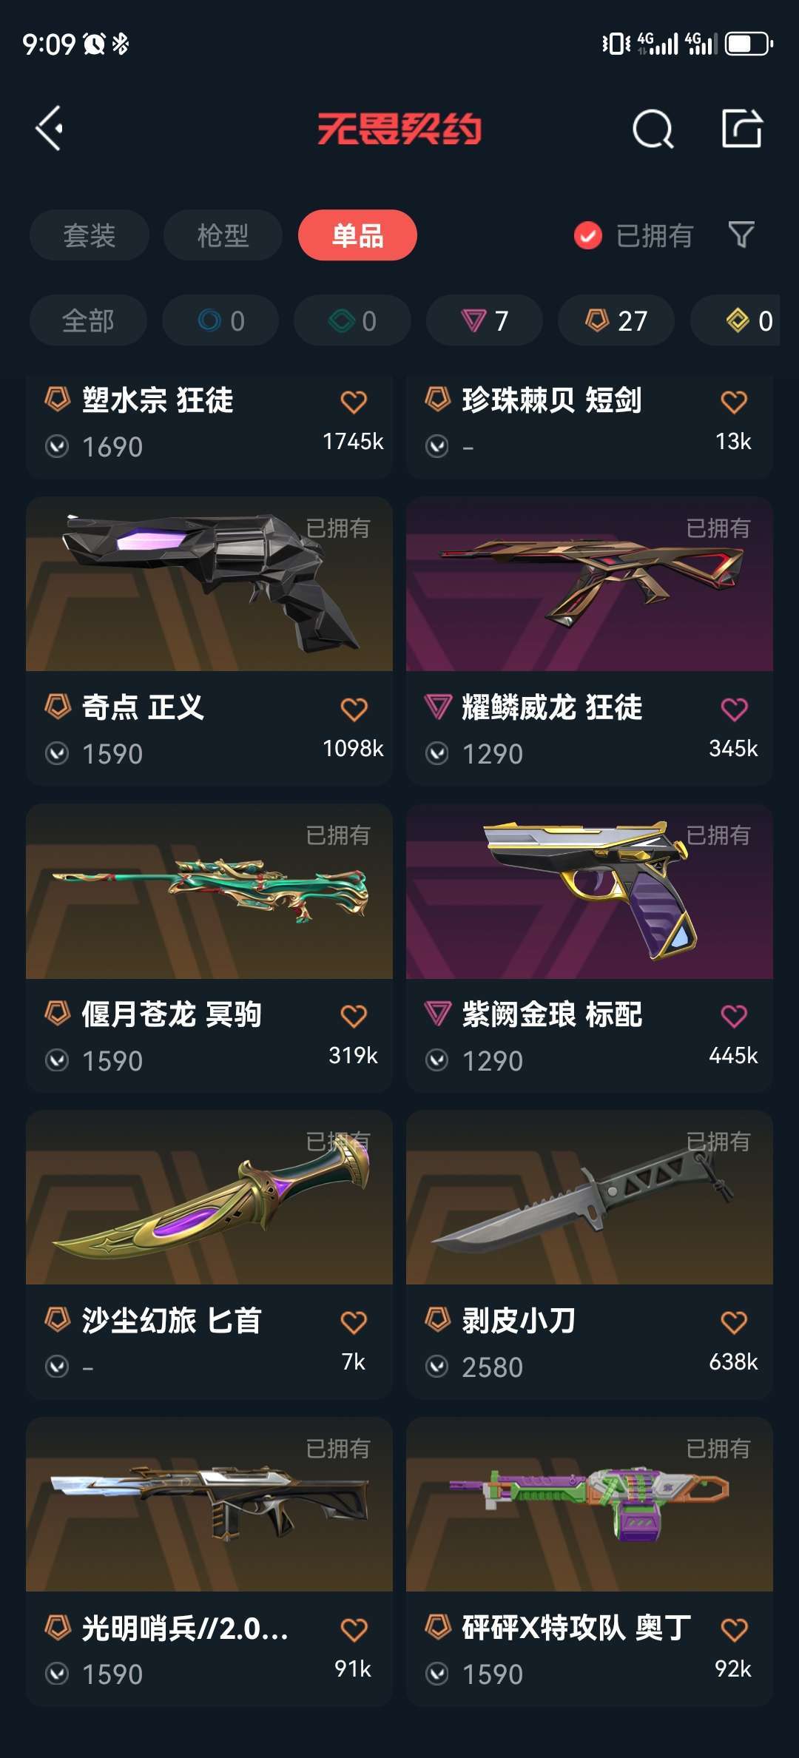Viewport: 799px width, 1758px height.
Task: Filter by orange tier showing 27
Action: pos(616,320)
